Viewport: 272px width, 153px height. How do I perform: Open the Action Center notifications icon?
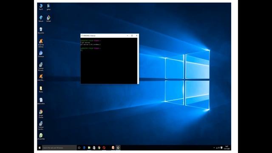[221, 148]
